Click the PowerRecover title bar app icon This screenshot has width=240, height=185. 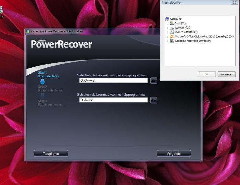point(28,31)
